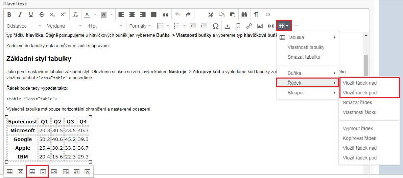Open Vlastnosti tabulky menu entry
This screenshot has width=403, height=178.
point(306,47)
